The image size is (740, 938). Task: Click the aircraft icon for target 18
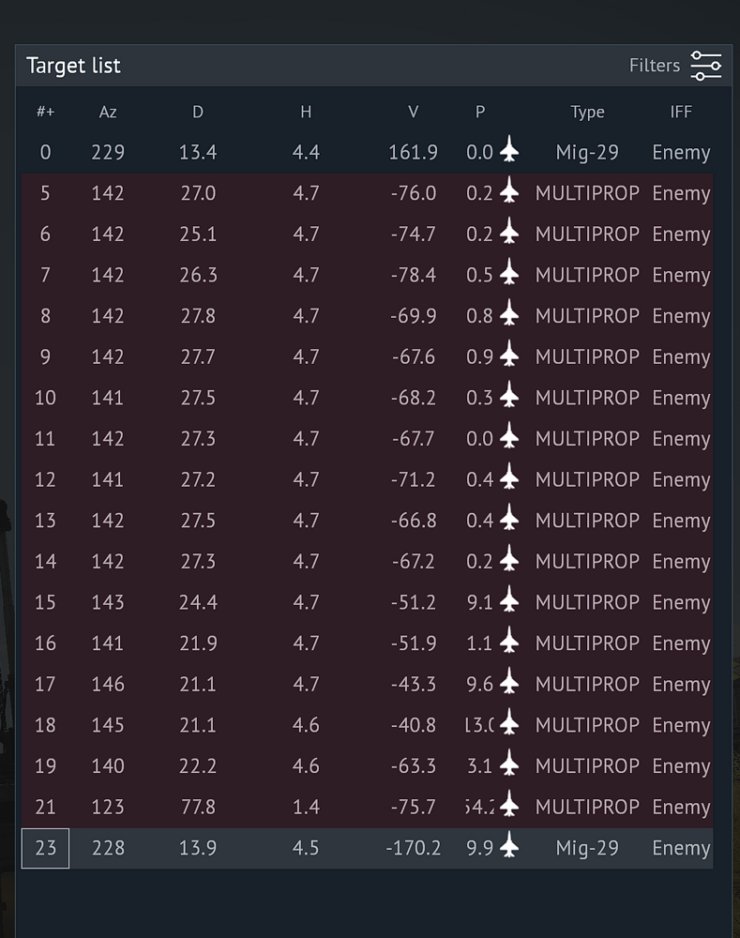point(509,725)
